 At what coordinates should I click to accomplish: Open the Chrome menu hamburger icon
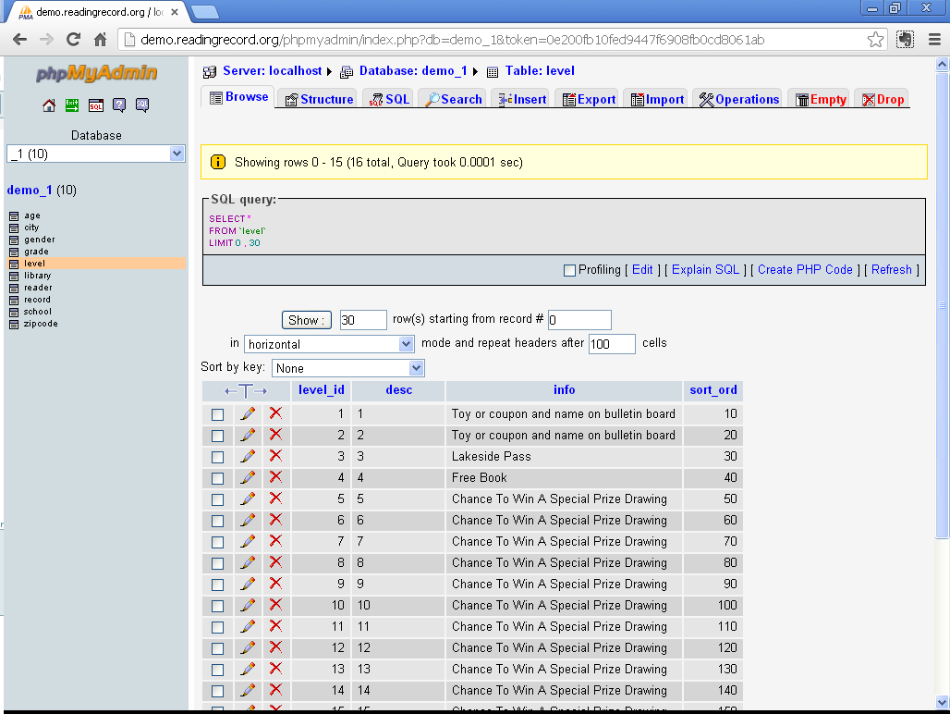coord(934,40)
